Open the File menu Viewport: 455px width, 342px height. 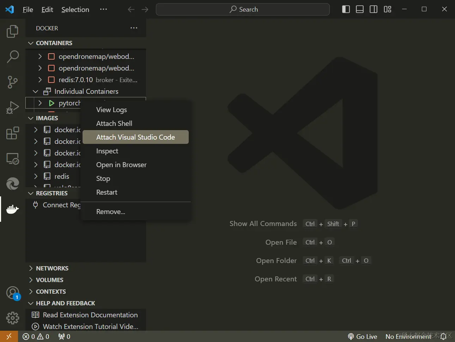tap(28, 10)
